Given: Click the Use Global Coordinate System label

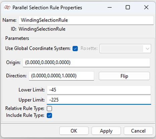Looking at the screenshot, I should (x=38, y=49).
